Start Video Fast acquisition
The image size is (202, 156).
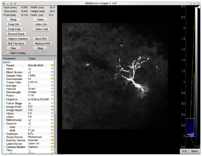pyautogui.click(x=41, y=29)
